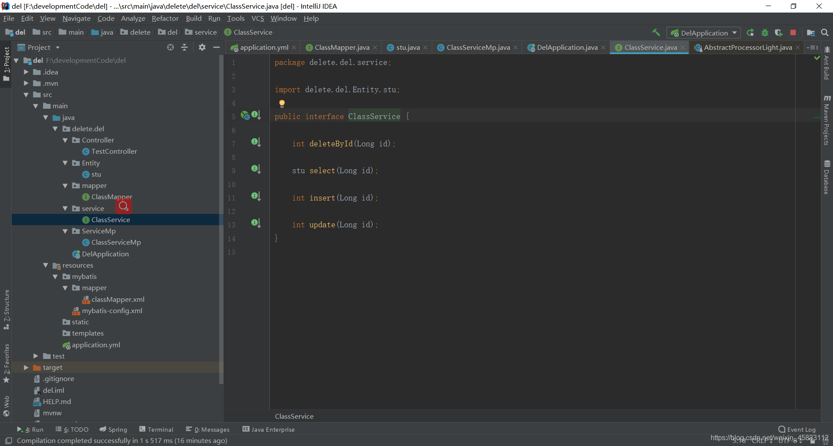
Task: Click the implementation gutter icon for update method
Action: [x=256, y=223]
